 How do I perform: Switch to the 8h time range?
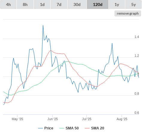pyautogui.click(x=25, y=4)
